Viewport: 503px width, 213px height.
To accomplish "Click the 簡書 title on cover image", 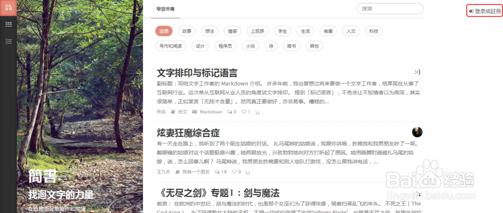I will 42,176.
